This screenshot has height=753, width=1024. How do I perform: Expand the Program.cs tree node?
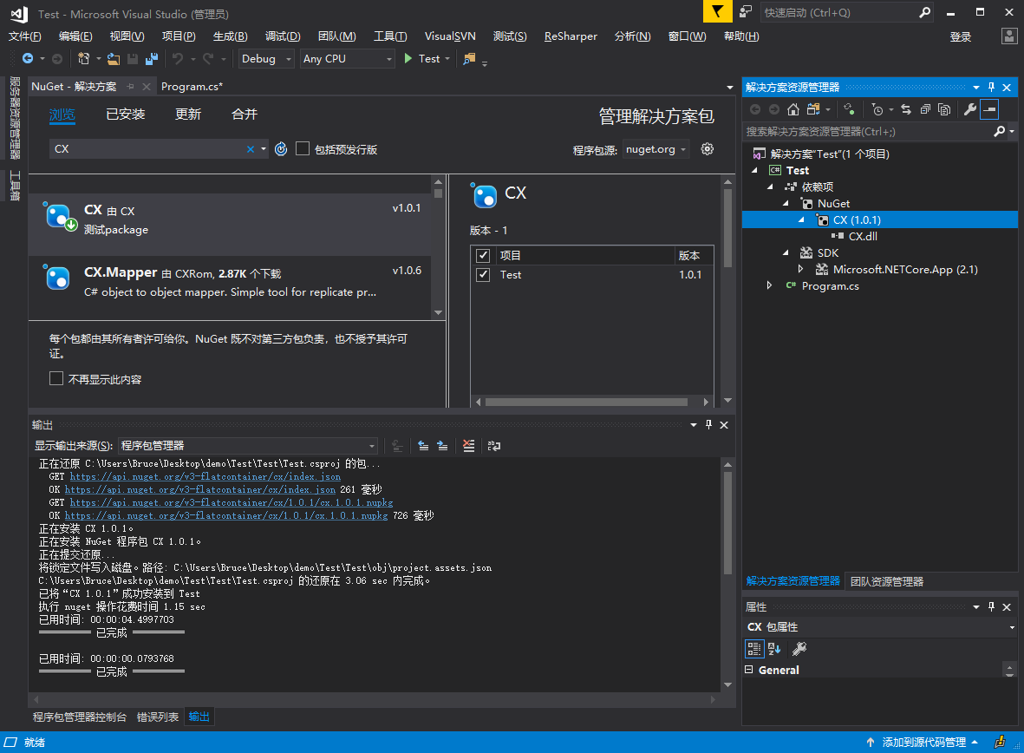[770, 285]
